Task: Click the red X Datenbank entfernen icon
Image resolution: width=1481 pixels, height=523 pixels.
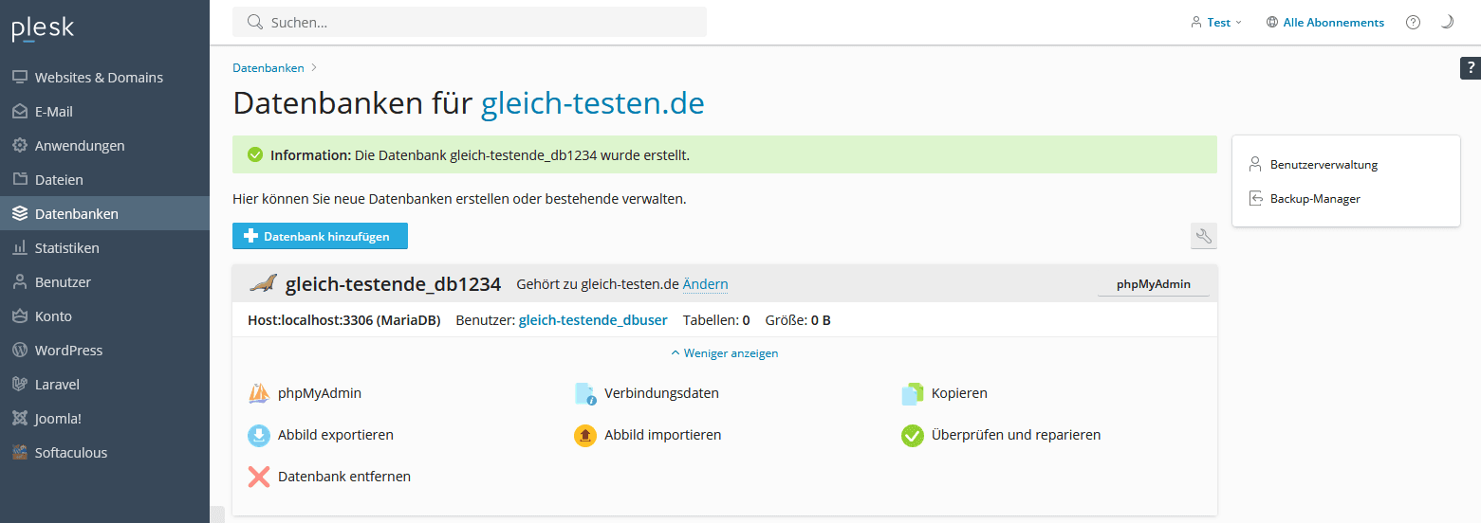Action: click(259, 477)
